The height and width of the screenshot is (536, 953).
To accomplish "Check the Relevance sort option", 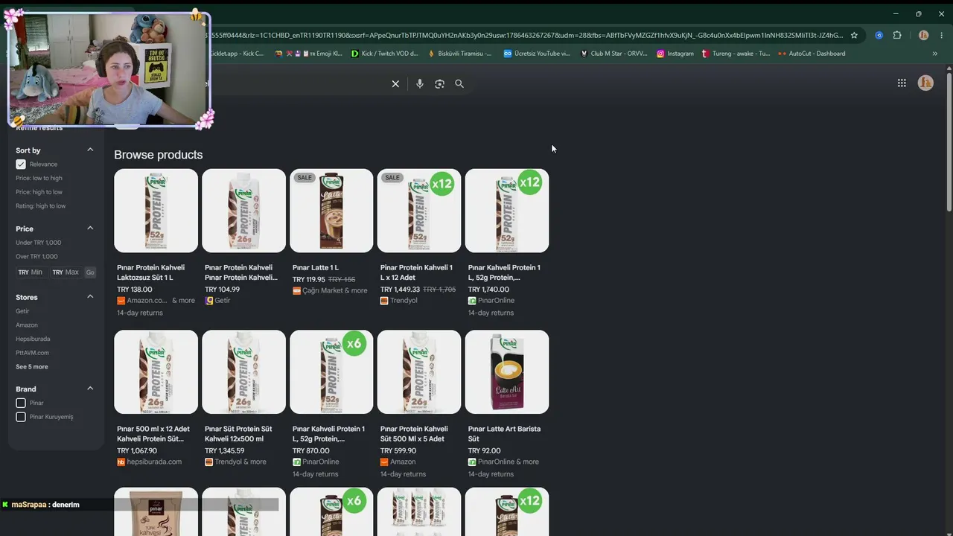I will tap(21, 165).
